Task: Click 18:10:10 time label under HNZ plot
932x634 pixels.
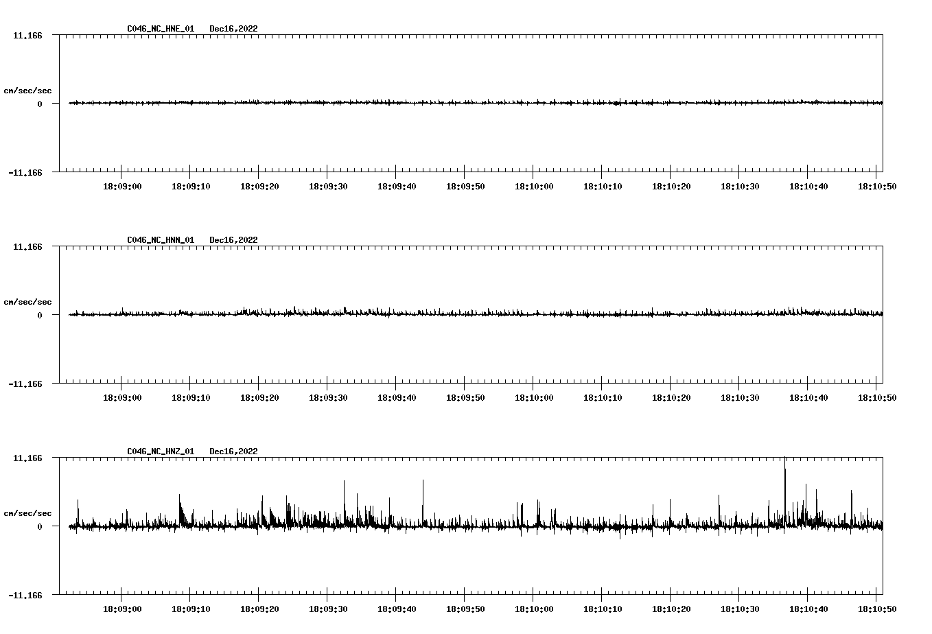Action: click(603, 609)
